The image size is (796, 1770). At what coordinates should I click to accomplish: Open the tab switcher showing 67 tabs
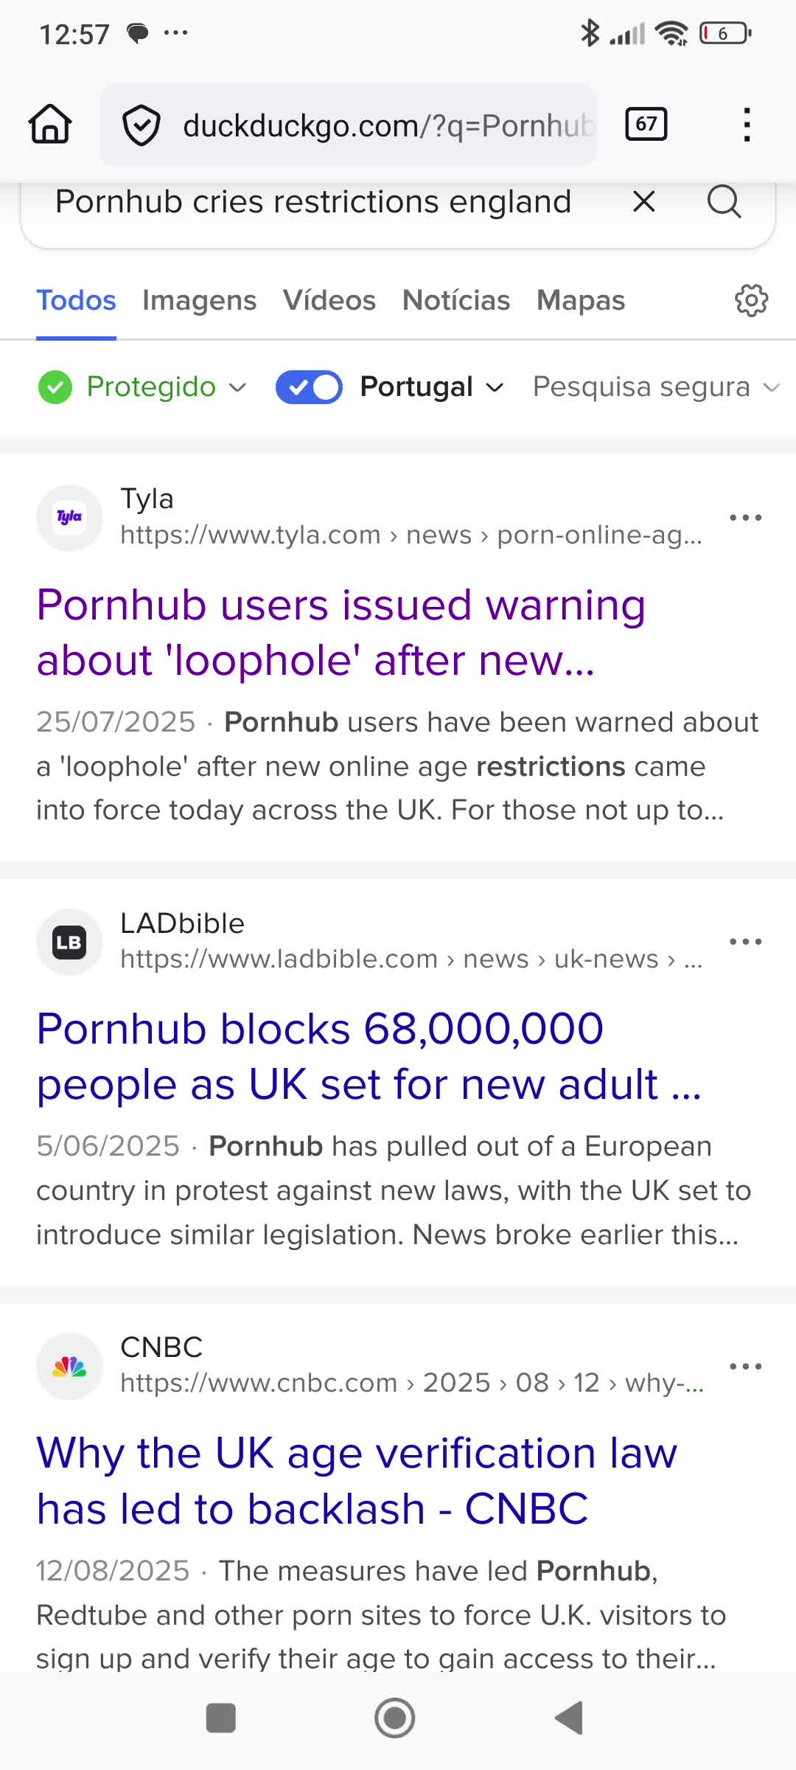(x=646, y=124)
